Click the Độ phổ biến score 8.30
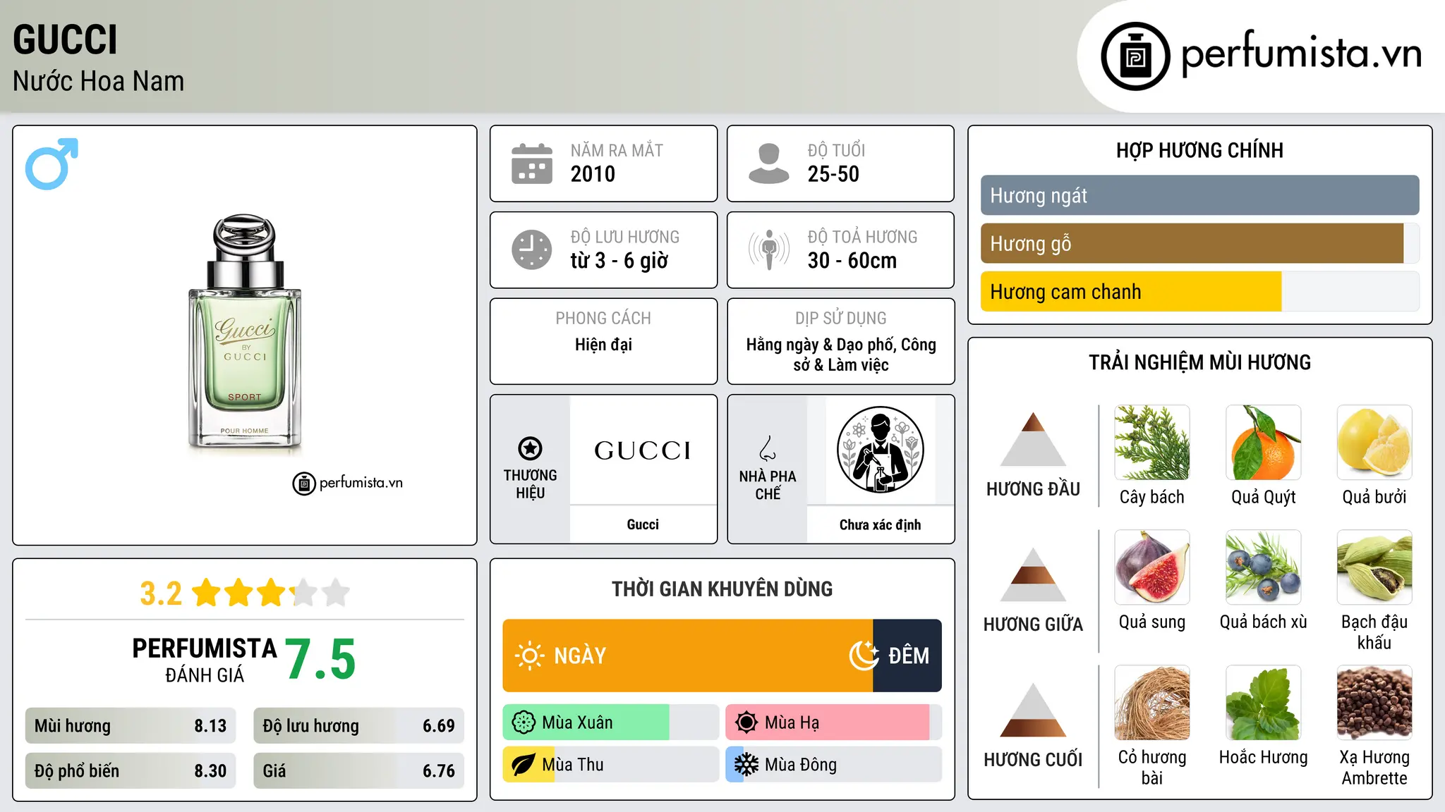1445x812 pixels. [x=210, y=771]
